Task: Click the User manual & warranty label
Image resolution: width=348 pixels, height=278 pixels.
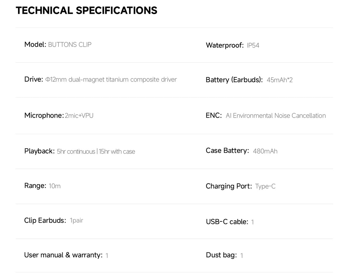Action: (x=63, y=255)
